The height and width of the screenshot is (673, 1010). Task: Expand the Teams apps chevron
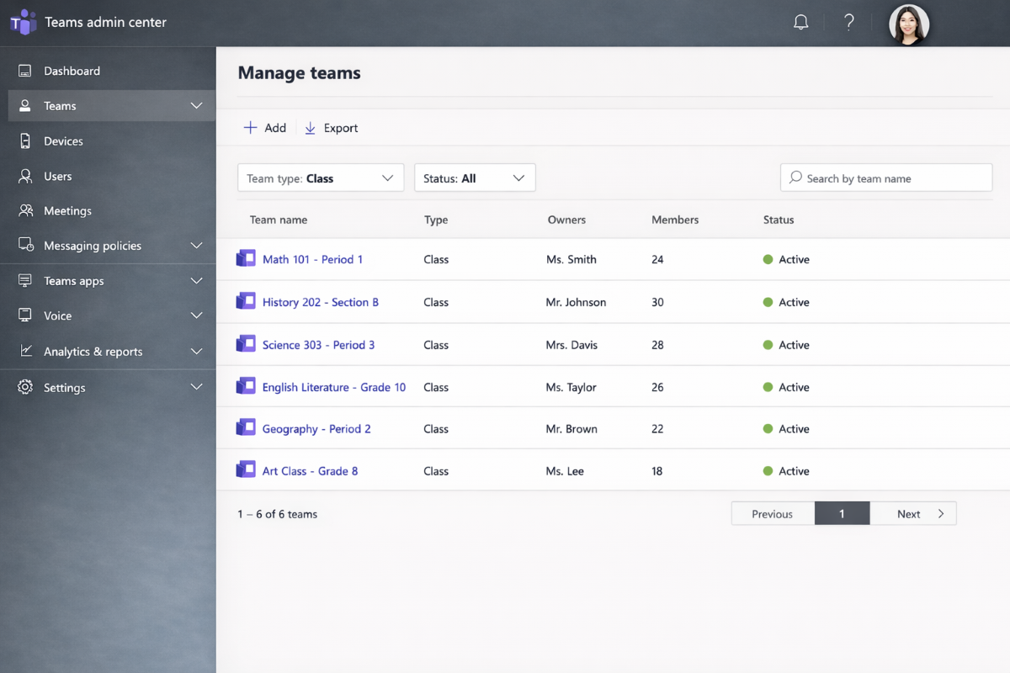[196, 281]
